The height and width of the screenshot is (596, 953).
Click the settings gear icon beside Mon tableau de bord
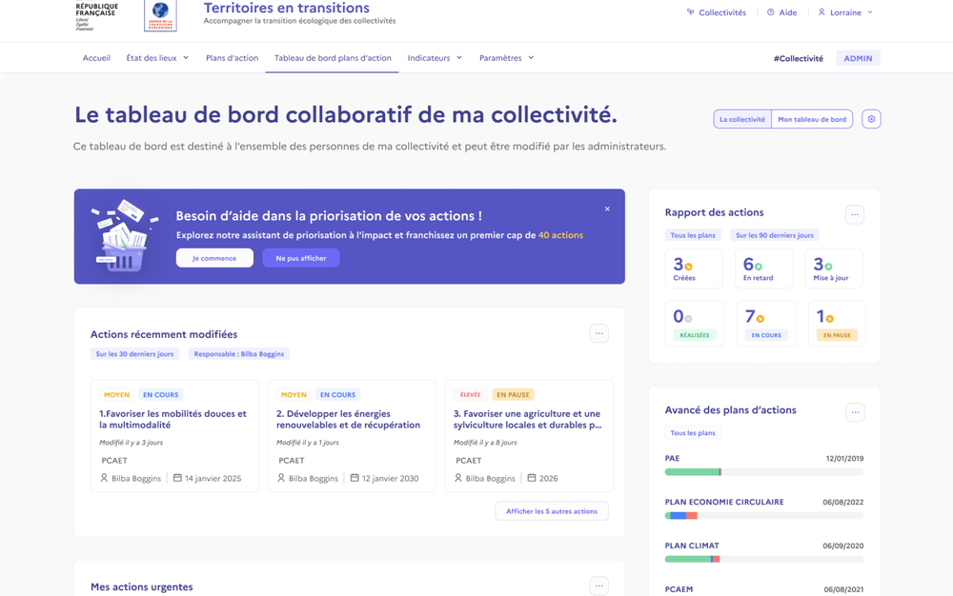(871, 119)
